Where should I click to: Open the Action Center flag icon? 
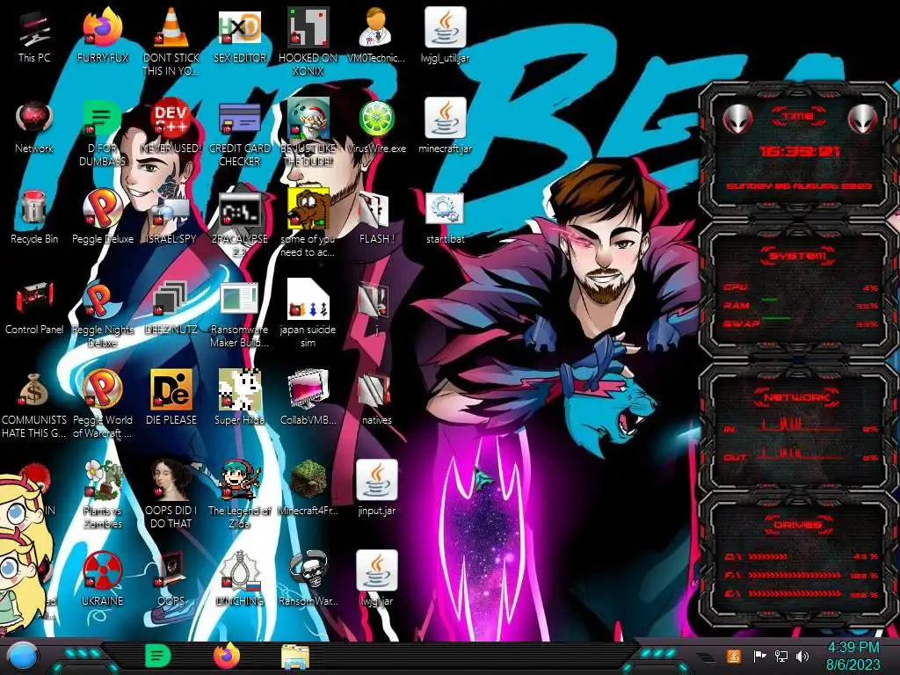759,656
